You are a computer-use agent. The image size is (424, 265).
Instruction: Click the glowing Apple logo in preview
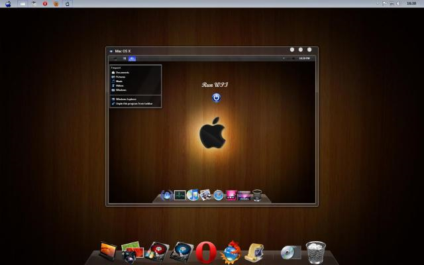click(x=213, y=132)
